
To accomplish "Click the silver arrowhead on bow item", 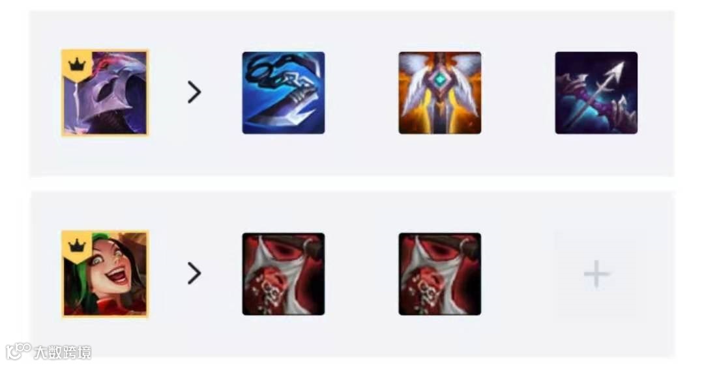I will [616, 70].
